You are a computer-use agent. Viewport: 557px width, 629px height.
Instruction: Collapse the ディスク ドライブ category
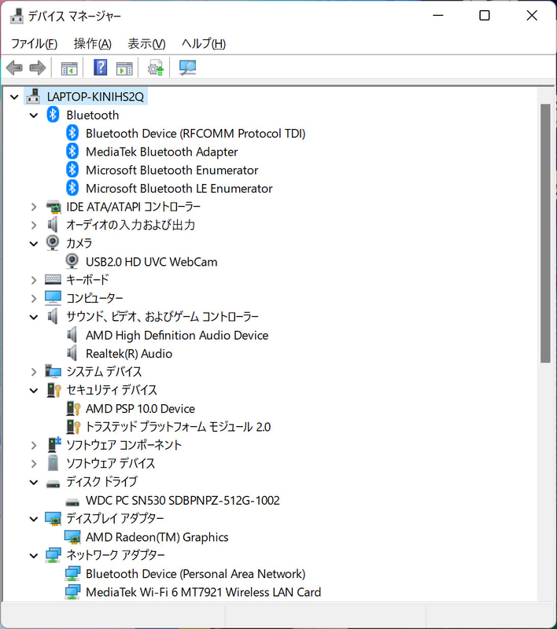(x=34, y=482)
